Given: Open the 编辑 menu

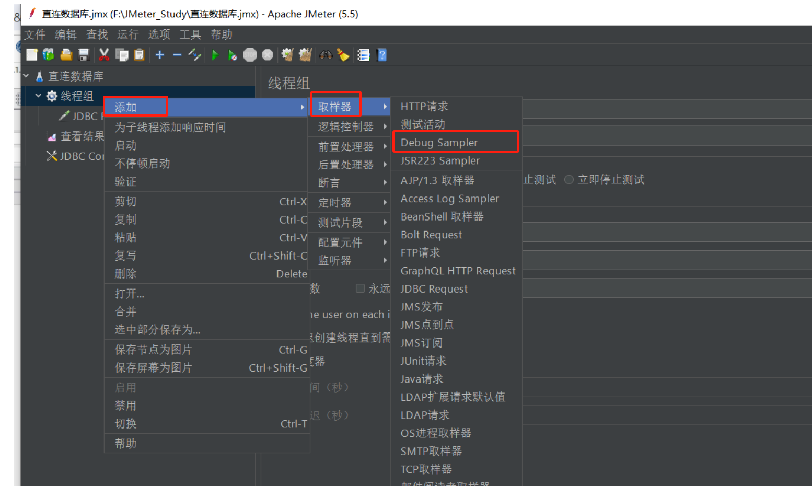Looking at the screenshot, I should tap(66, 34).
